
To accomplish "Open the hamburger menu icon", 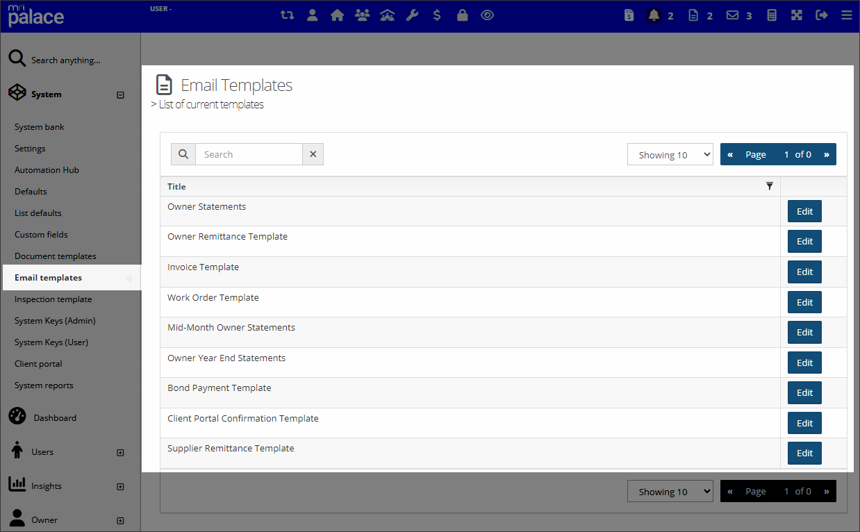I will point(846,15).
